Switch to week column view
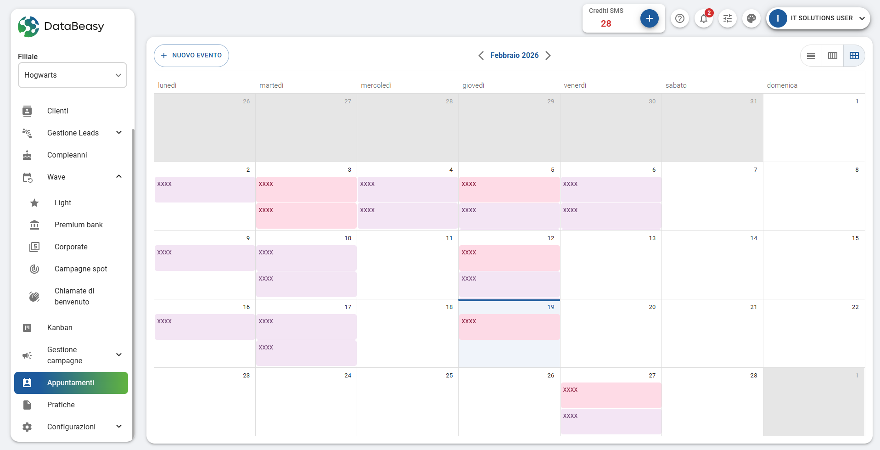 click(x=833, y=56)
